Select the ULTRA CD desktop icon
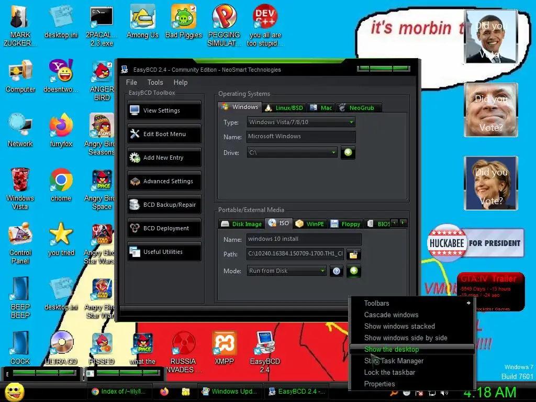Image resolution: width=536 pixels, height=402 pixels. tap(61, 348)
